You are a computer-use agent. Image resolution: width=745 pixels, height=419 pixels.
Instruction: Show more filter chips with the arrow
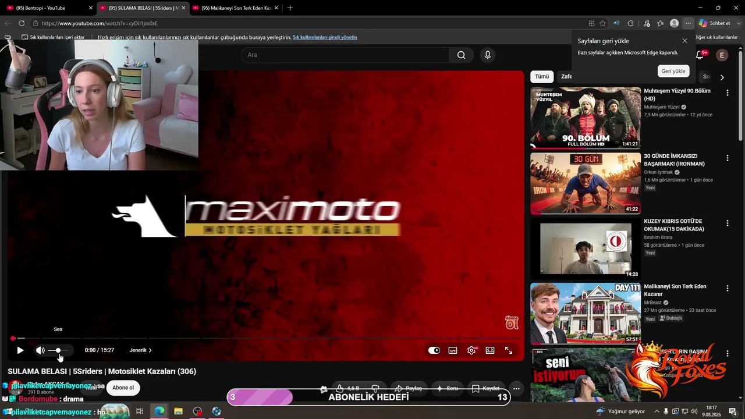click(x=722, y=77)
